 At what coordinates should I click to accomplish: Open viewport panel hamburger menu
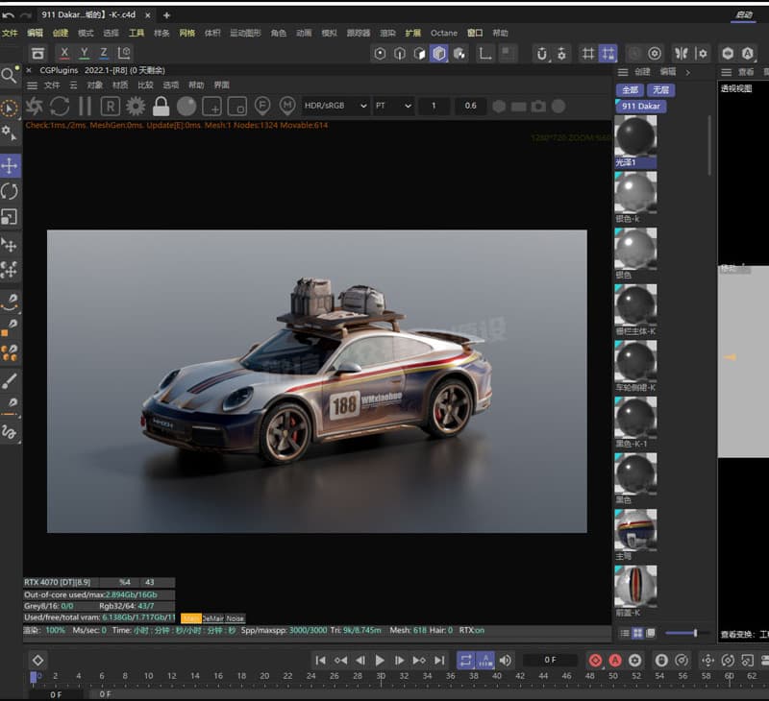click(727, 72)
